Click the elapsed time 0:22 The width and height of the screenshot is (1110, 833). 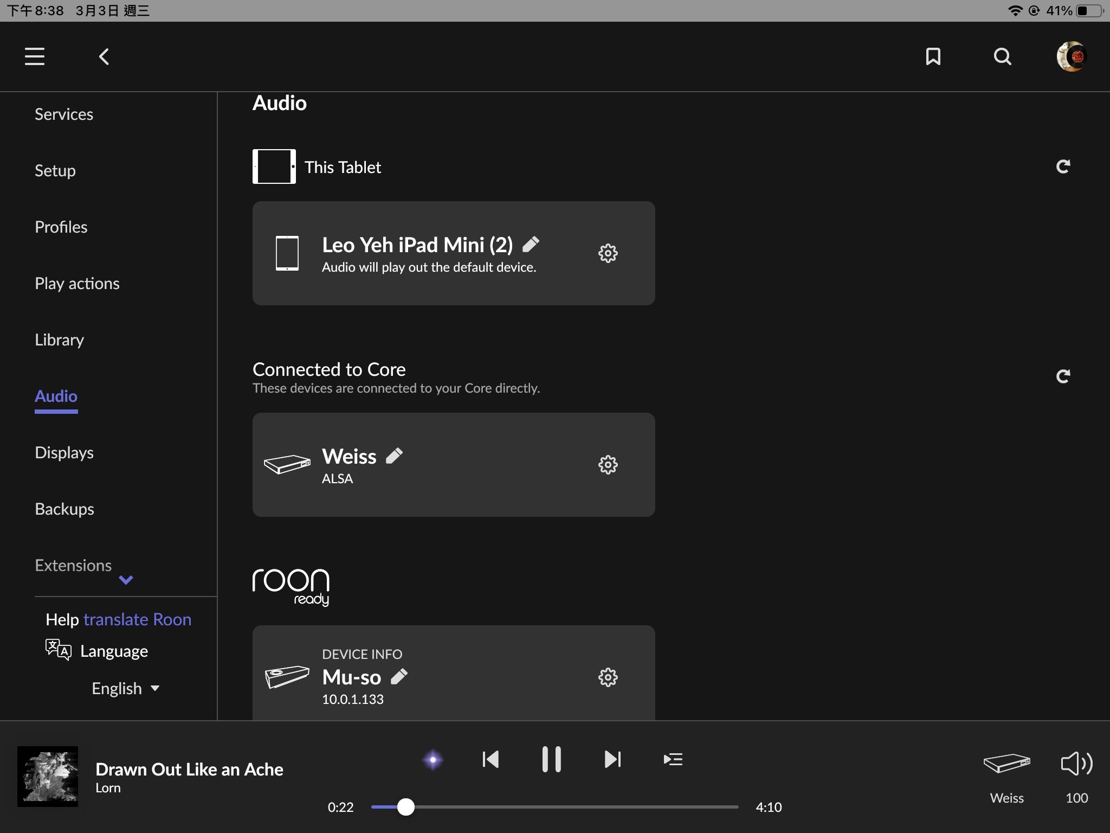[340, 807]
